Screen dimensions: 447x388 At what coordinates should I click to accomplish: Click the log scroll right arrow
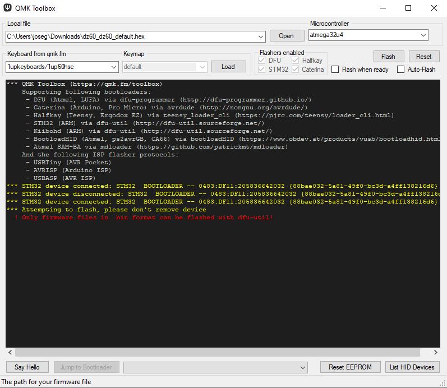[x=436, y=352]
